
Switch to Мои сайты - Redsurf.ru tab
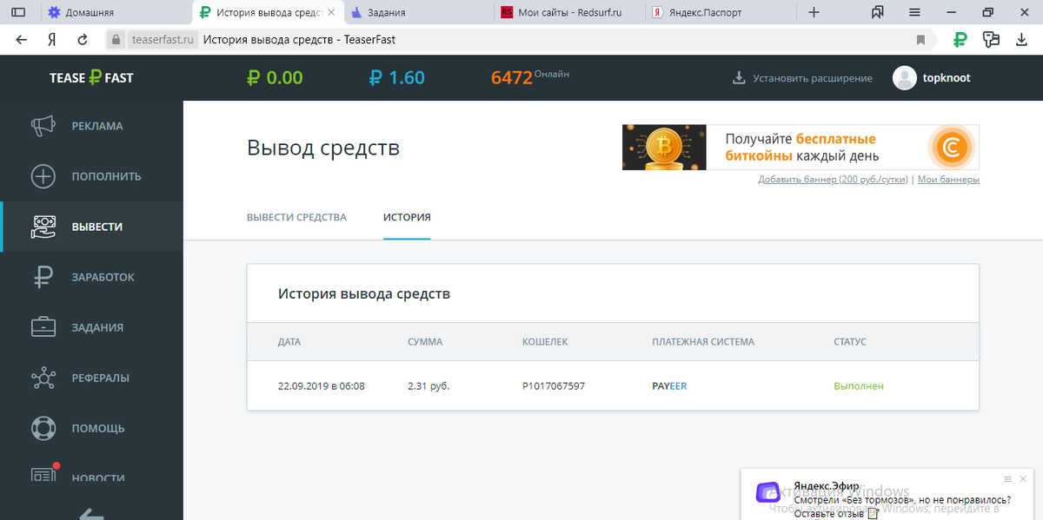coord(569,12)
